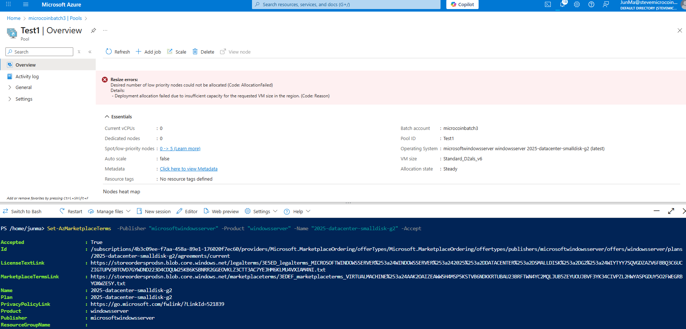Click the Refresh toolbar button

(118, 52)
